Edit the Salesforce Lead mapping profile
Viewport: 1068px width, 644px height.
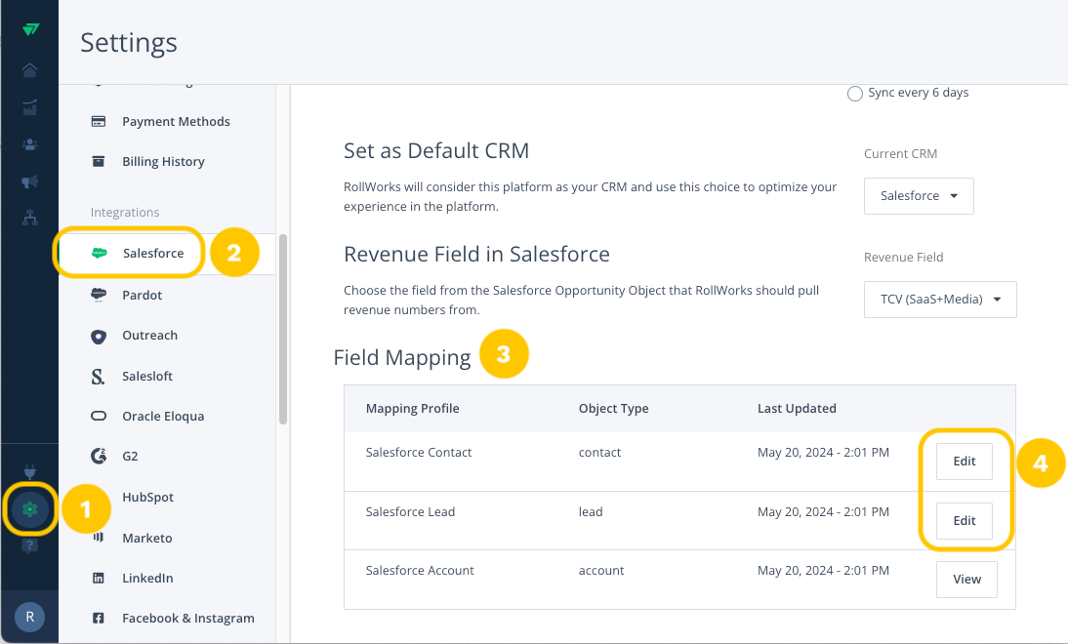tap(964, 521)
